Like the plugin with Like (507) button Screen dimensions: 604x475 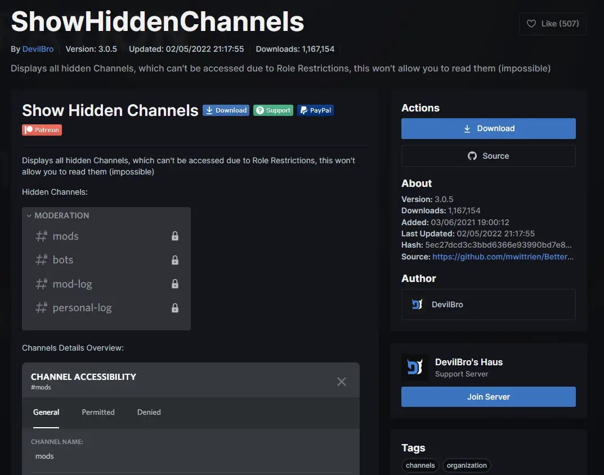[553, 24]
